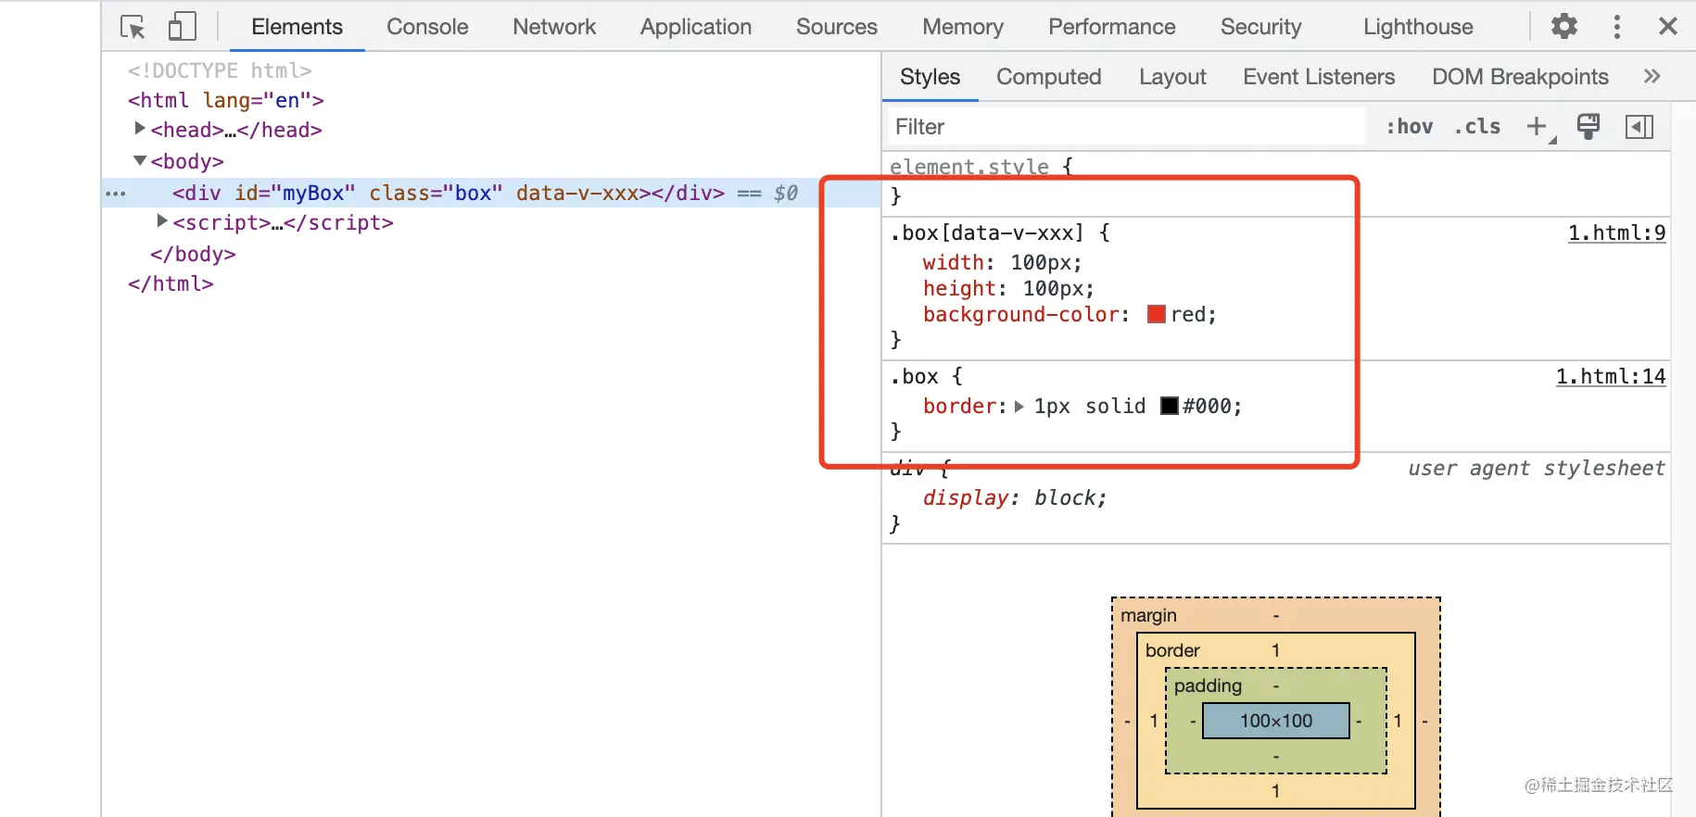Viewport: 1696px width, 817px height.
Task: Switch to the Console tab
Action: 427,27
